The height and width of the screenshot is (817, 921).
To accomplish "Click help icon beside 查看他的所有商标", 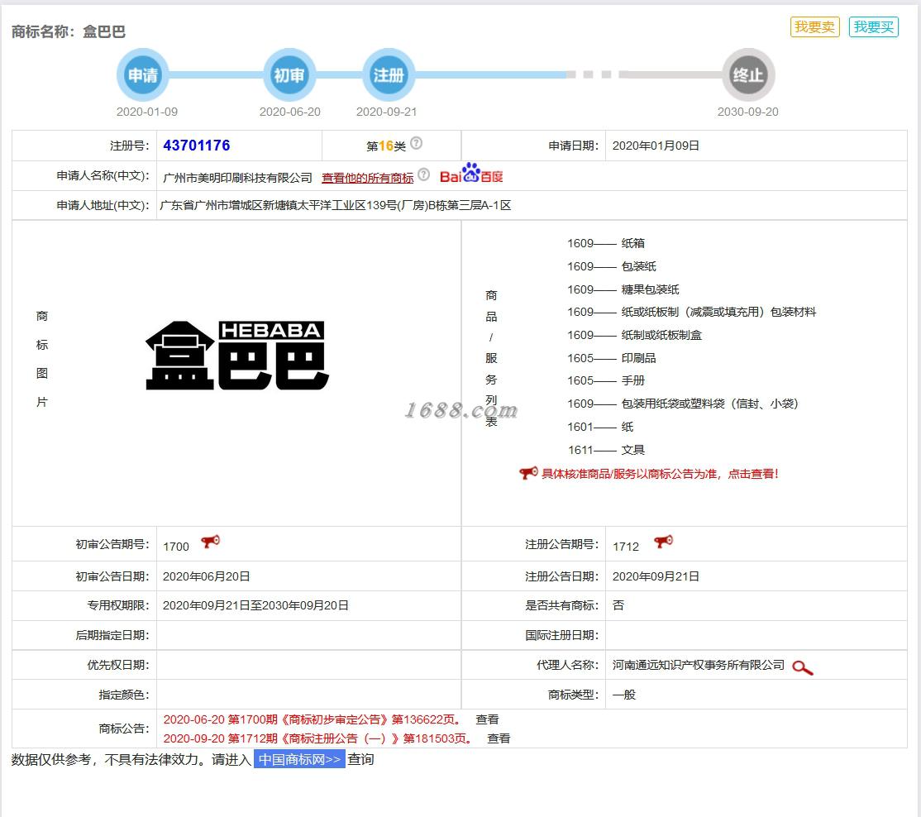I will (423, 174).
